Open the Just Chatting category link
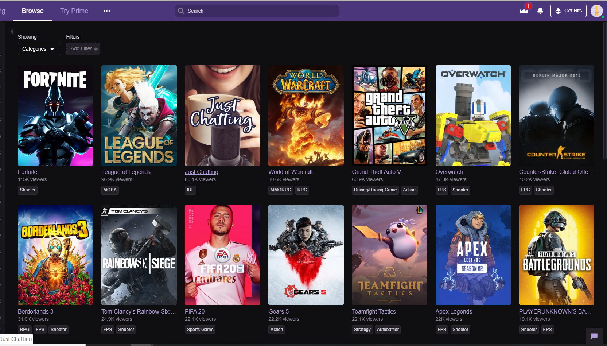 point(201,172)
